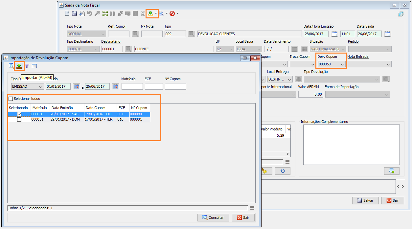Click the Importar icon in the Importação dialog toolbar
This screenshot has width=412, height=229.
pyautogui.click(x=19, y=66)
